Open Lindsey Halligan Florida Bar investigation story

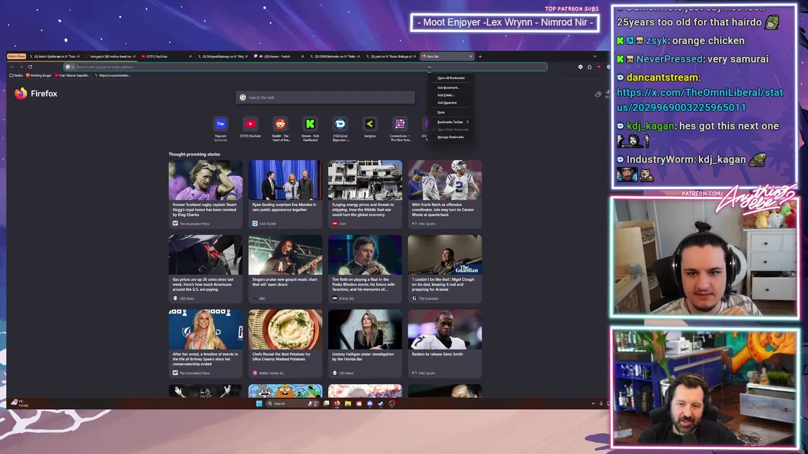coord(365,344)
